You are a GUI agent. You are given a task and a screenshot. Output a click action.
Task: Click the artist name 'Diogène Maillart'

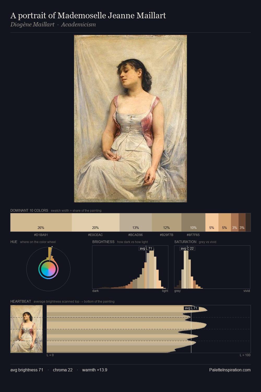click(32, 25)
